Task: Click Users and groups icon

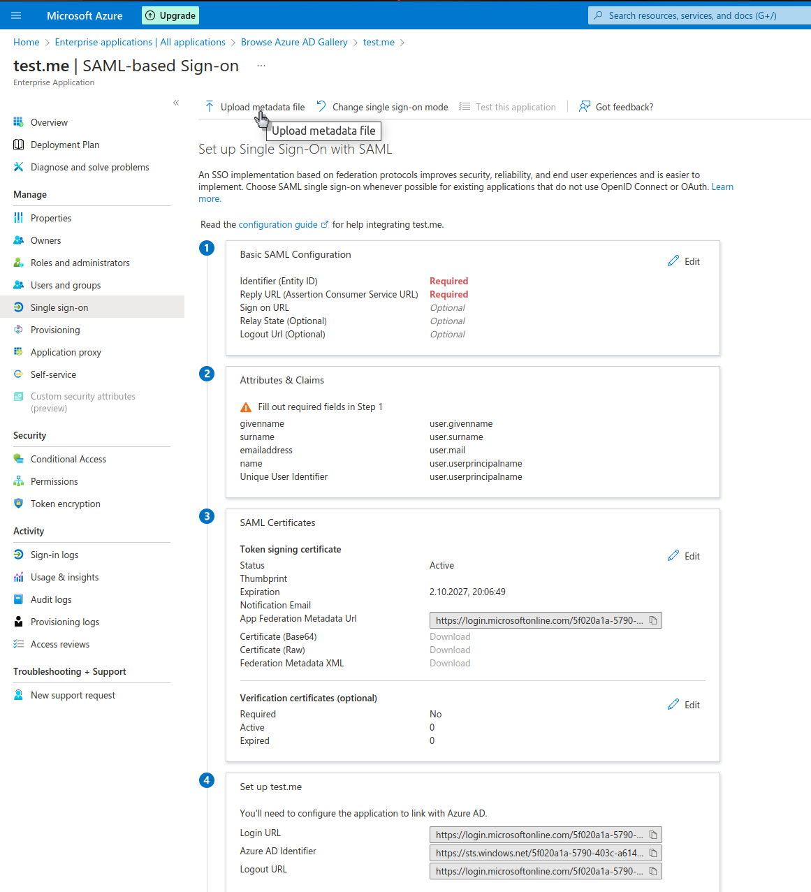Action: [19, 285]
